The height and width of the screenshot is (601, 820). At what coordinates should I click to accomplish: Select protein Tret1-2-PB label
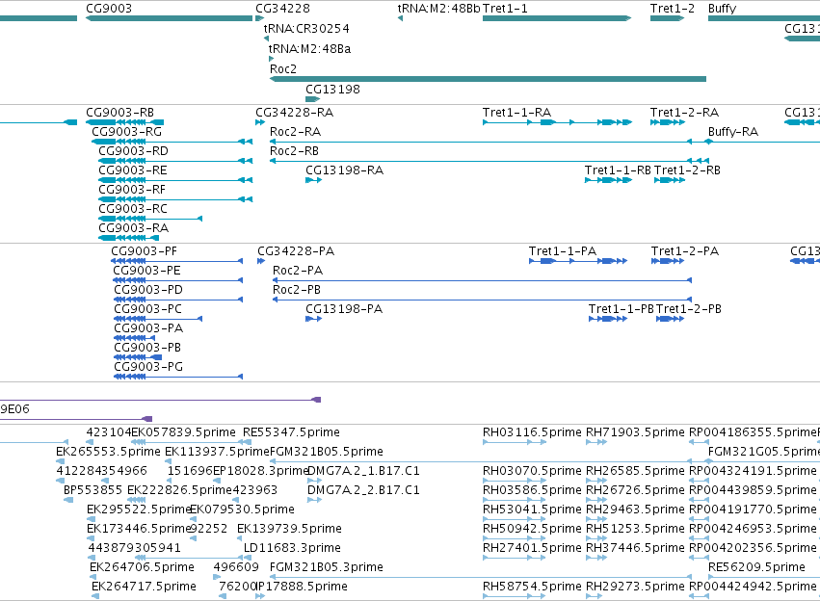click(689, 309)
